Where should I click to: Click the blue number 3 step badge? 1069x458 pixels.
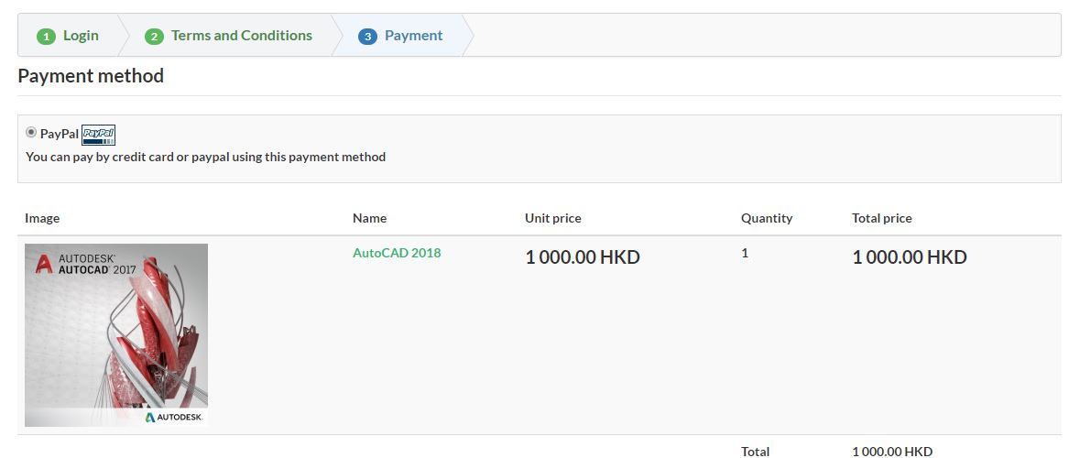coord(367,37)
